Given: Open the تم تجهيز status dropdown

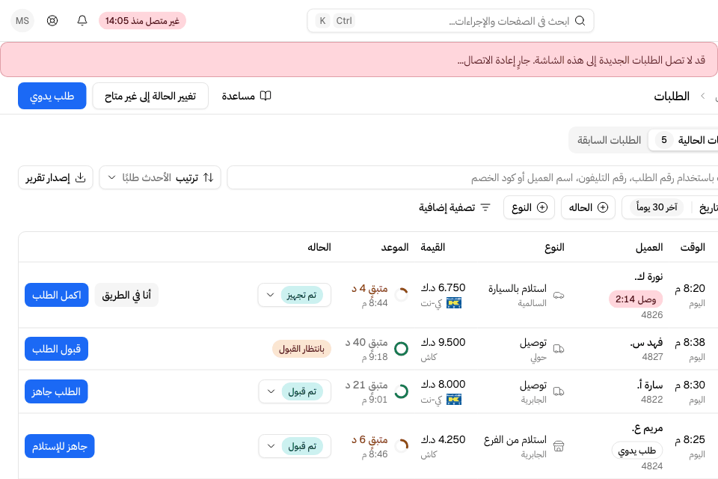Looking at the screenshot, I should pyautogui.click(x=295, y=295).
